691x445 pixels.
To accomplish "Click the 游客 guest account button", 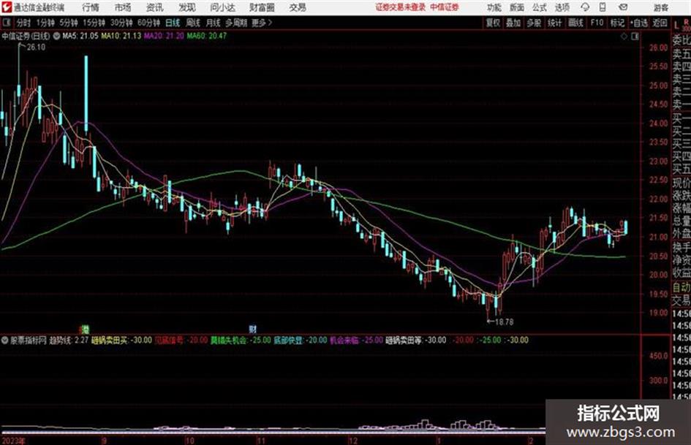I will coord(660,7).
